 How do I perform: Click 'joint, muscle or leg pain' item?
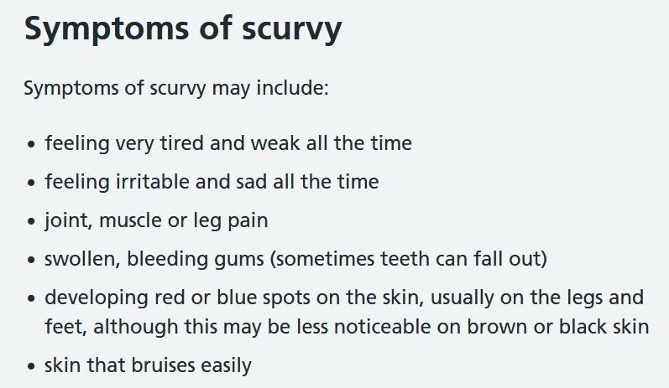point(156,220)
